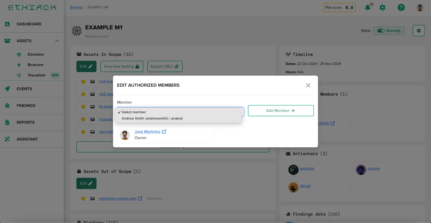The image size is (431, 223).
Task: Collapse the Assets sidebar section
Action: [57, 41]
